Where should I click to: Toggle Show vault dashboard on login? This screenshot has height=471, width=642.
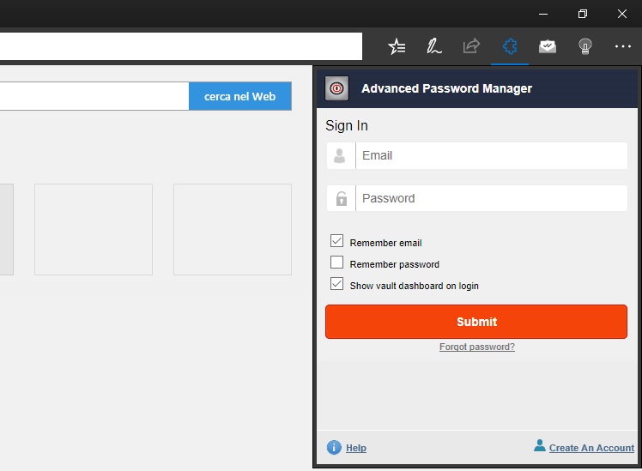[337, 285]
